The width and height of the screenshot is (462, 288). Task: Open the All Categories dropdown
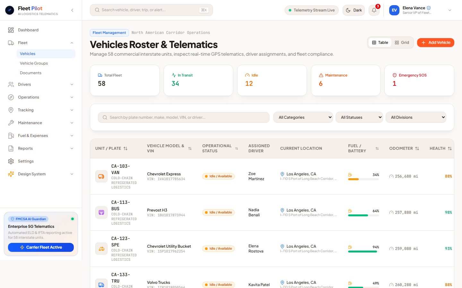tap(303, 117)
